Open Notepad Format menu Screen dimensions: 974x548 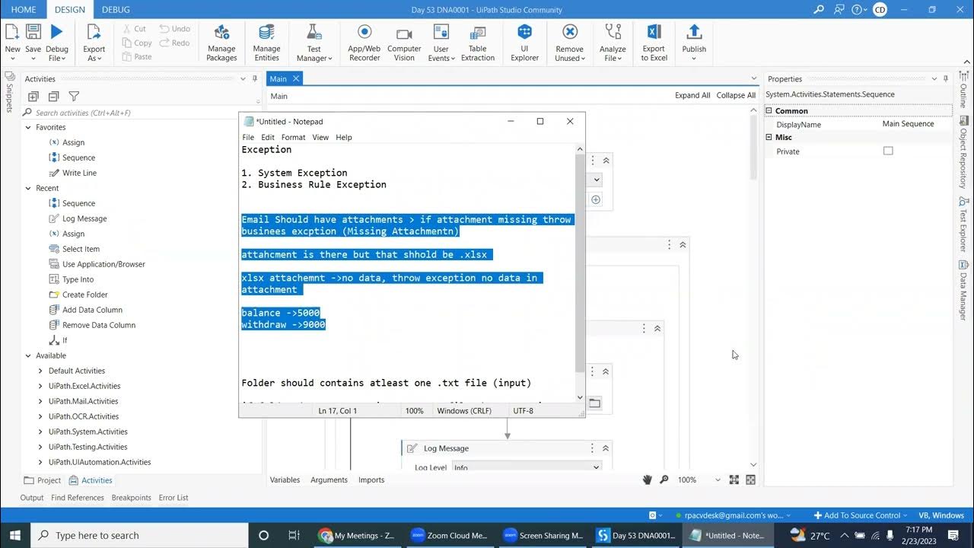click(x=293, y=137)
